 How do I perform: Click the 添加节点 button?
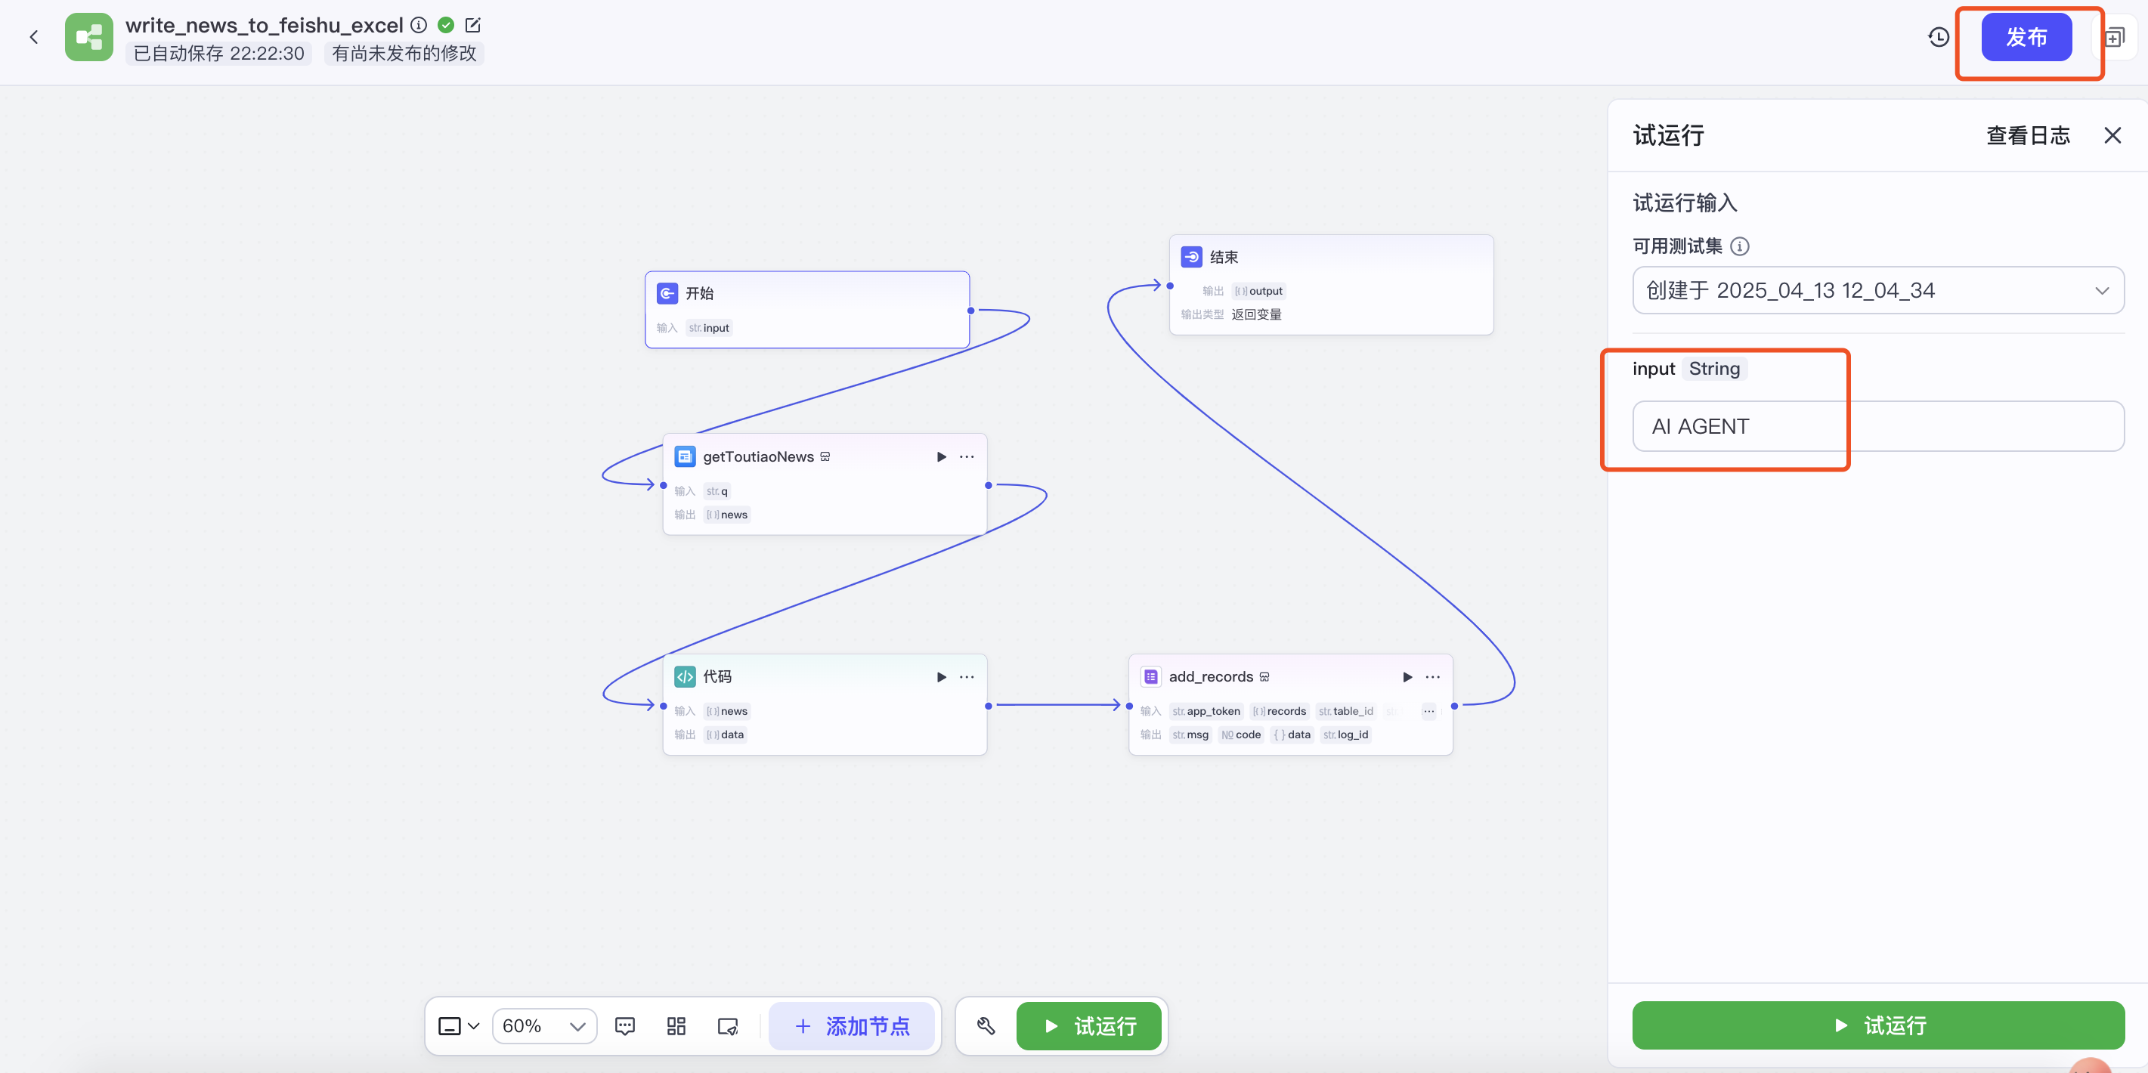851,1025
